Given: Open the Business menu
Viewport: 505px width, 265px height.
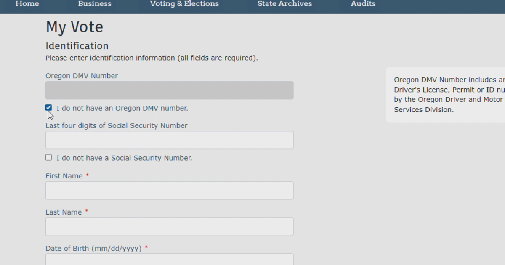Looking at the screenshot, I should 95,4.
